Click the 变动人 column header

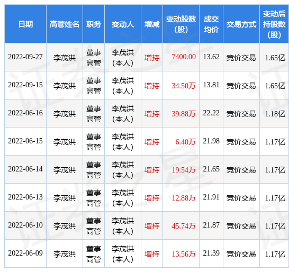pos(123,24)
